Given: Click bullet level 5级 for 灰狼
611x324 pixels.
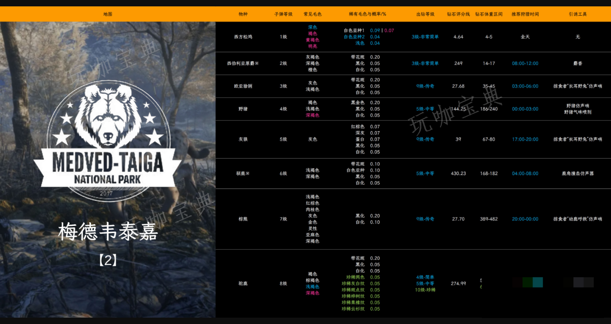Looking at the screenshot, I should point(283,139).
